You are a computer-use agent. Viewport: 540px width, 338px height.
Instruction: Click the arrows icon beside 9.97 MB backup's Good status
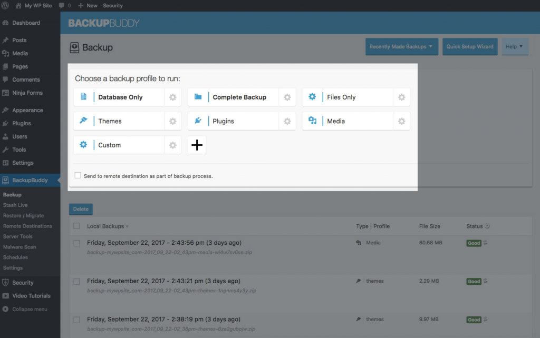(485, 320)
